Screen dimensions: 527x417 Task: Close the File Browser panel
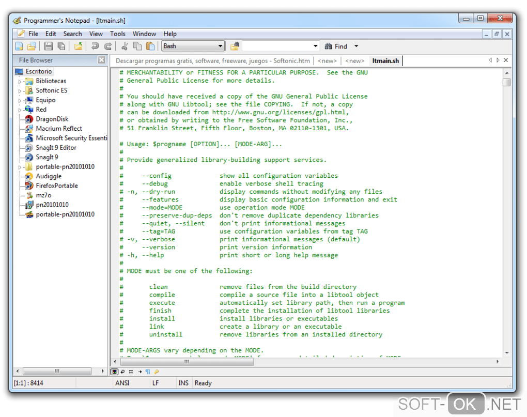(101, 60)
